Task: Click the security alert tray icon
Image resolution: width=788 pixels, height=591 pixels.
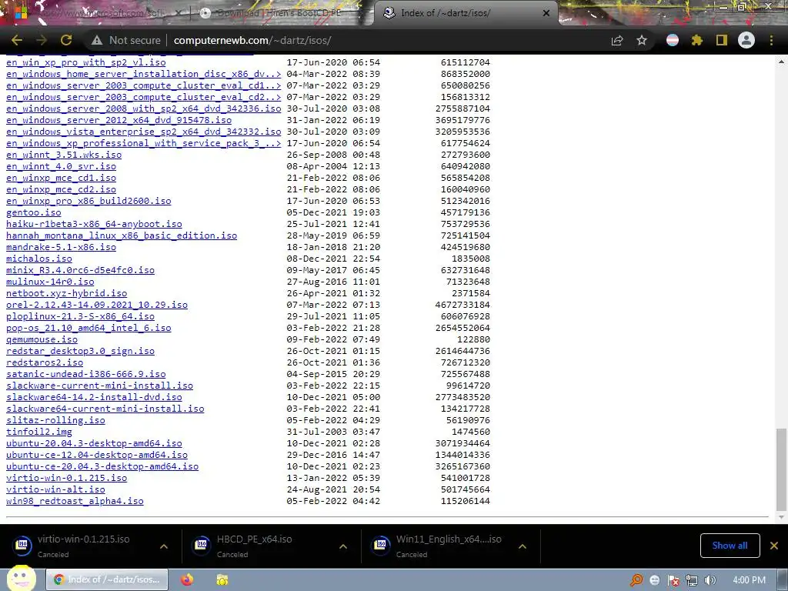Action: [x=673, y=580]
